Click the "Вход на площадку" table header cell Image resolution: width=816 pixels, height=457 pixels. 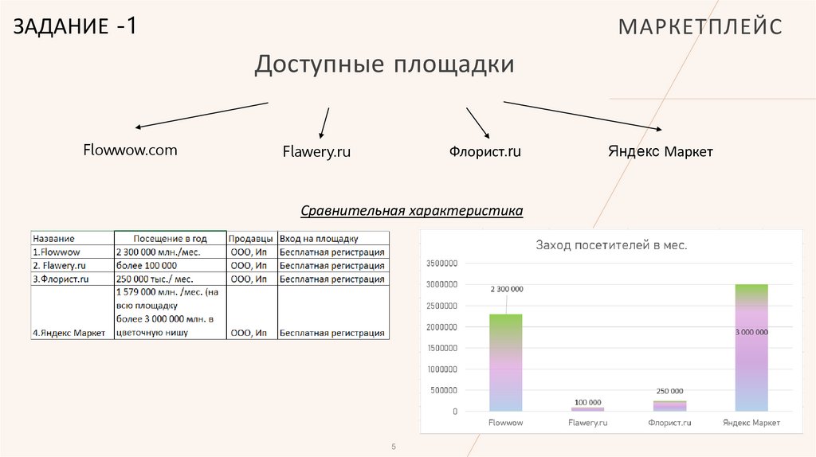[333, 238]
